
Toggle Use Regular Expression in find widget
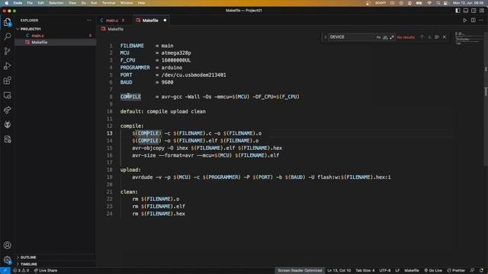pyautogui.click(x=392, y=37)
